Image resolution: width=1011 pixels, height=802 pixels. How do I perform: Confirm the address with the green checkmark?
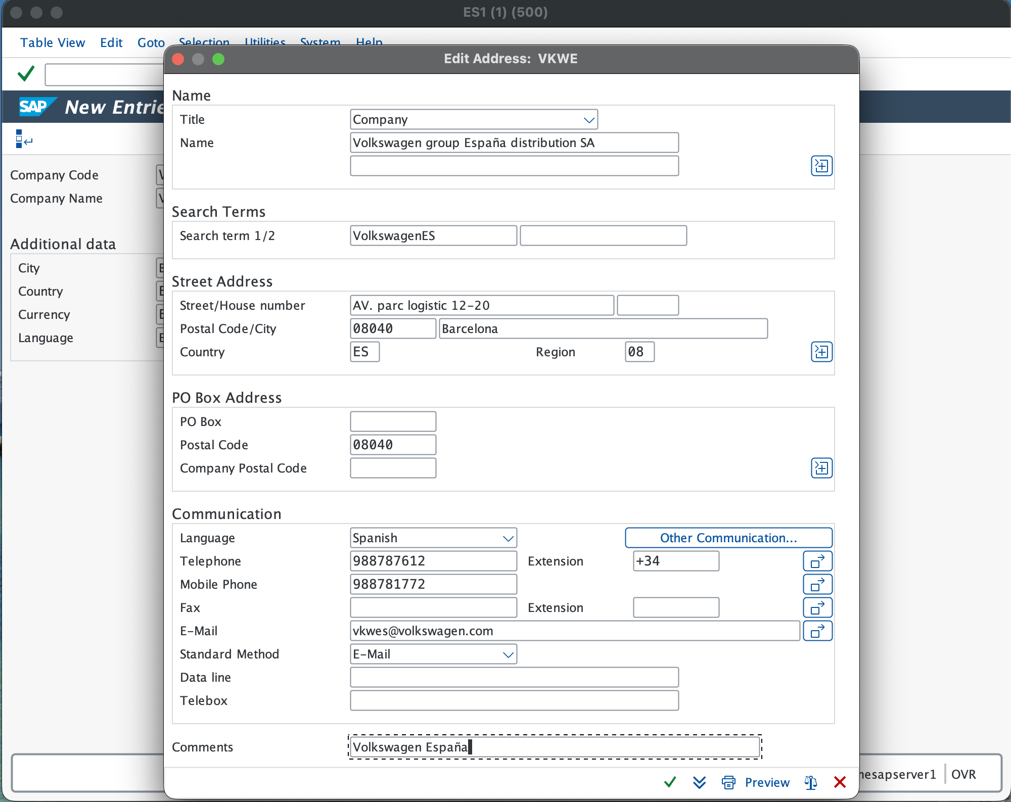point(670,782)
